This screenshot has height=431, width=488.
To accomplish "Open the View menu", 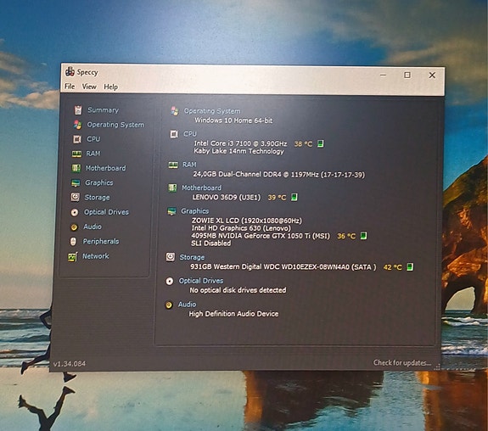I will coord(89,87).
